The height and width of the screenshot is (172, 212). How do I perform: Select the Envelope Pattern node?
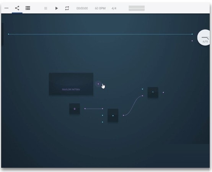coord(71,84)
